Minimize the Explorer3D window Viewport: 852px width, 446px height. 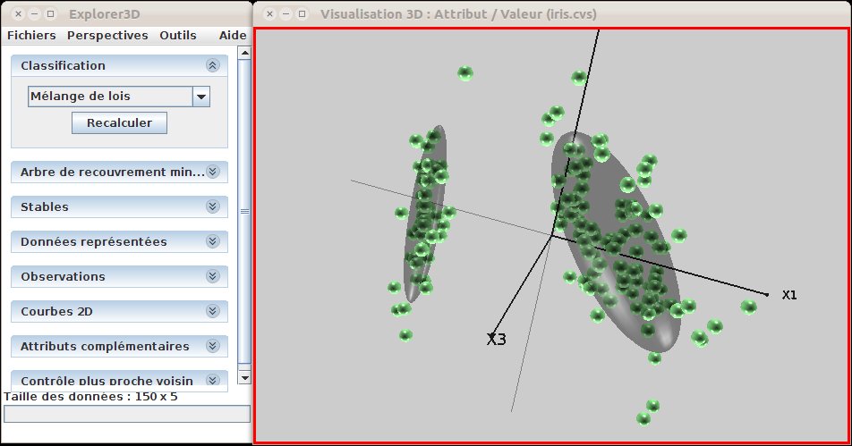pyautogui.click(x=34, y=14)
